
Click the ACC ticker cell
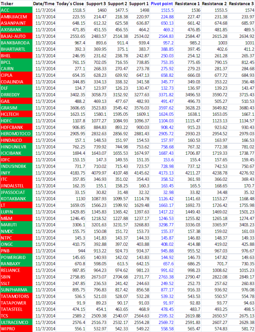16,10
